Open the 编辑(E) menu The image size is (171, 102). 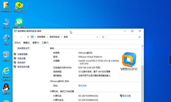(26, 43)
